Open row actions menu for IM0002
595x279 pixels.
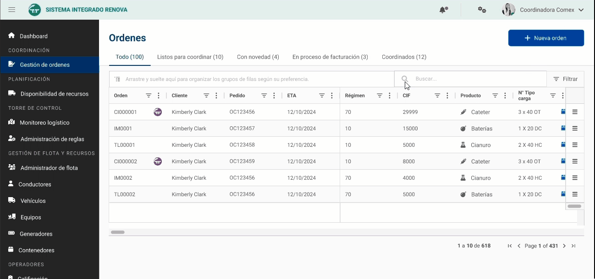point(575,178)
